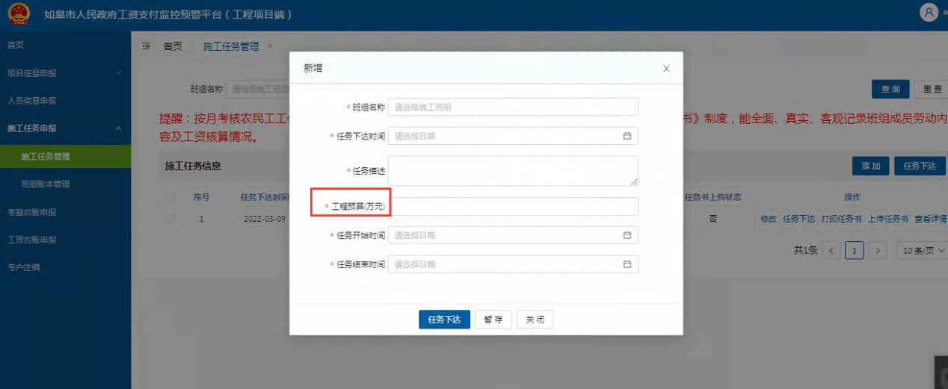Click the 重置 reset button

click(x=932, y=90)
